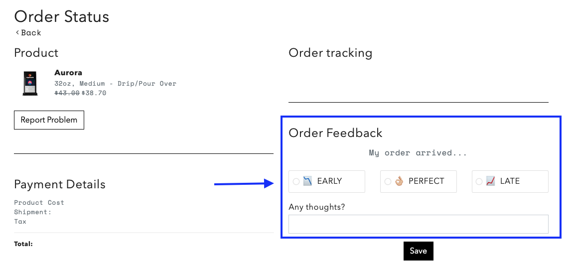Viewport: 572px width, 266px height.
Task: Focus the Any thoughts text field
Action: [x=418, y=224]
